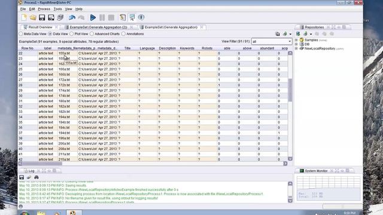Click the log scrollbar down arrow
The image size is (383, 215).
[x=290, y=201]
